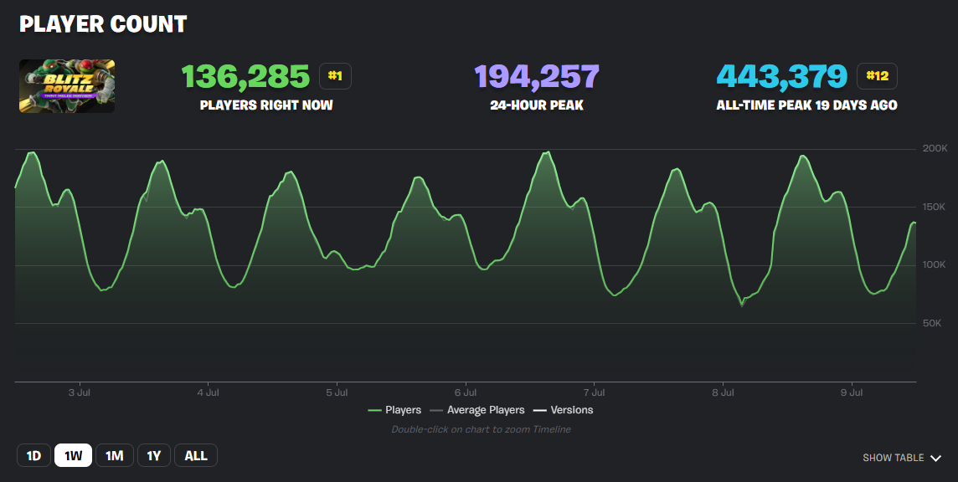This screenshot has height=482, width=958.
Task: Click the 194,257 24-hour peak value
Action: [x=537, y=77]
